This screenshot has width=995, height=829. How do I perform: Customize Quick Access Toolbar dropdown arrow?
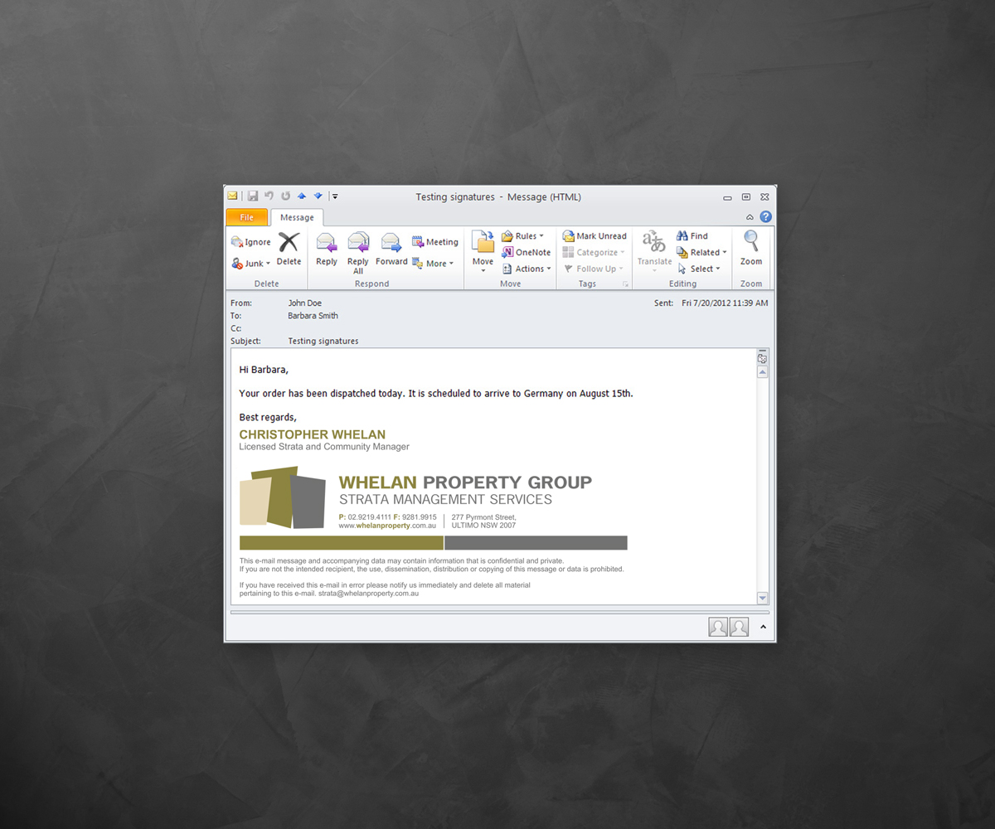coord(334,196)
